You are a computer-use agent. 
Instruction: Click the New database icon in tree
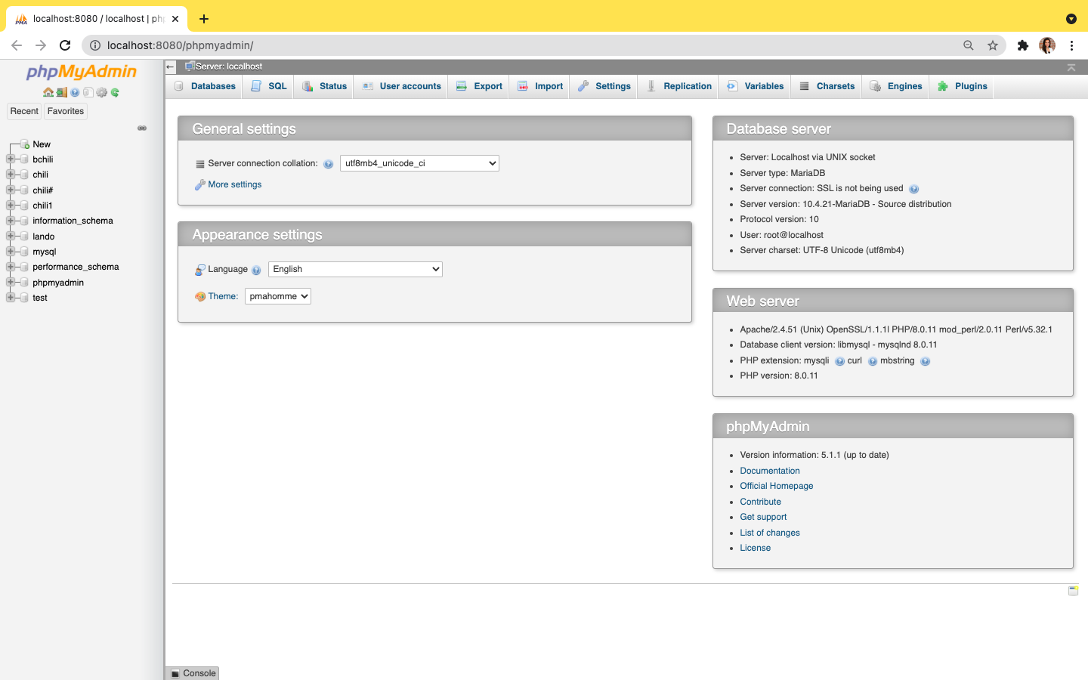[25, 144]
